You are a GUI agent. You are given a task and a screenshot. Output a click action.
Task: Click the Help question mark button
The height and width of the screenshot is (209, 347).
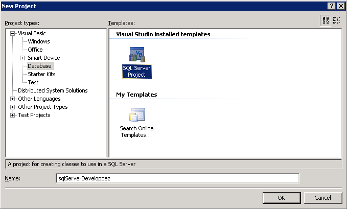331,5
